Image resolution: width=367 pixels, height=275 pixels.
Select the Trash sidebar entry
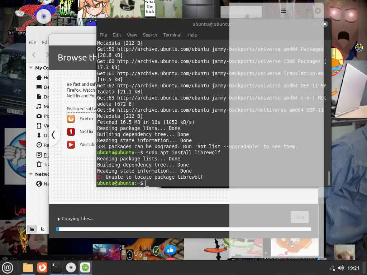42,164
